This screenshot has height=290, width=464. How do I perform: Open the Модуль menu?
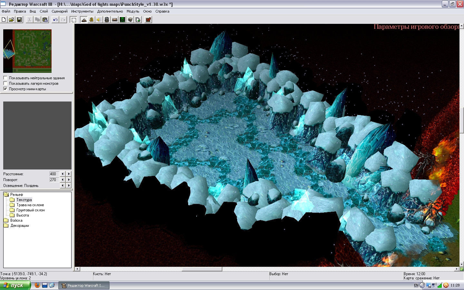[x=133, y=11]
